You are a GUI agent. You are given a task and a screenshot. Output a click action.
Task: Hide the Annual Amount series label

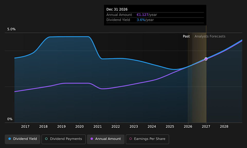click(x=108, y=139)
